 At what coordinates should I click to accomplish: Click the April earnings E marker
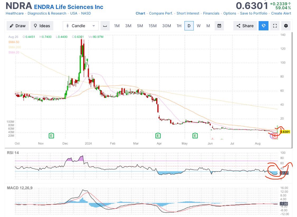[x=158, y=135]
